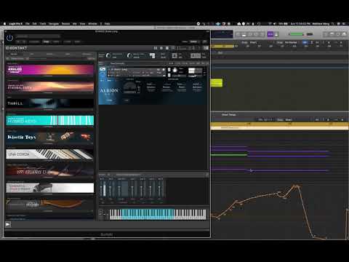Switch to Kontakt Automation tab
The image size is (349, 262).
click(x=87, y=54)
